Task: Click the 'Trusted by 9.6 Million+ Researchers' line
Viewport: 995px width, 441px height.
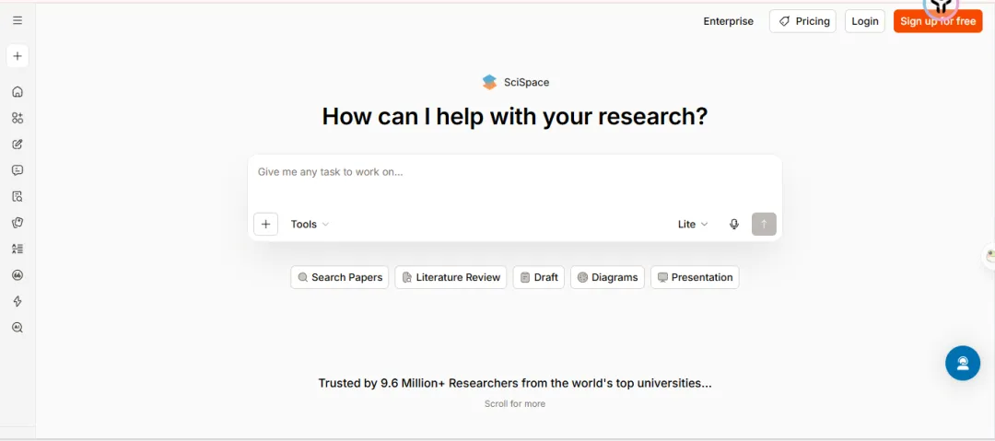Action: click(515, 383)
